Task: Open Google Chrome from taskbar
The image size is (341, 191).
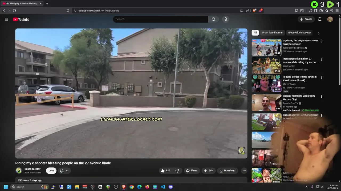Action: pyautogui.click(x=132, y=187)
